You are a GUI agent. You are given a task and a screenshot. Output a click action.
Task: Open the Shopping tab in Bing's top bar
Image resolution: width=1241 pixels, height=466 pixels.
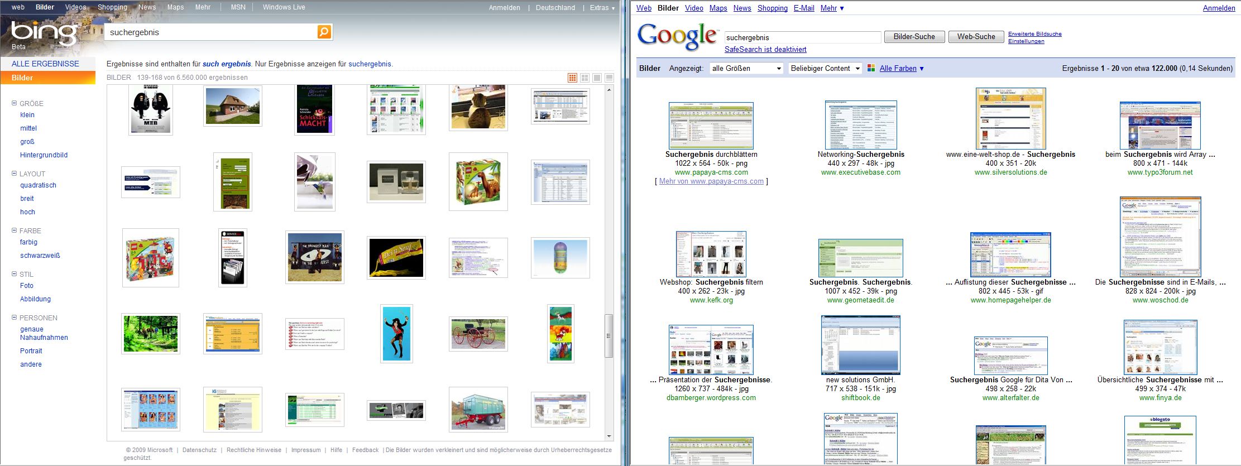tap(112, 7)
